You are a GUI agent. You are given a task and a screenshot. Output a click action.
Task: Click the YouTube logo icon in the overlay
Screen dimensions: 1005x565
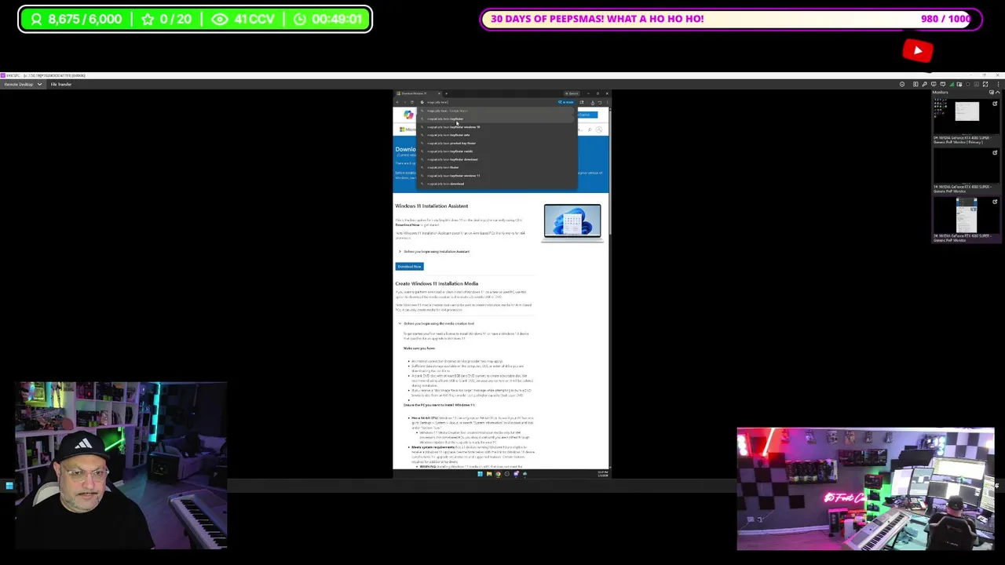click(x=918, y=51)
